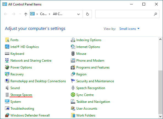The width and height of the screenshot is (163, 119).
Task: Open the Mouse icon
Action: point(73,53)
